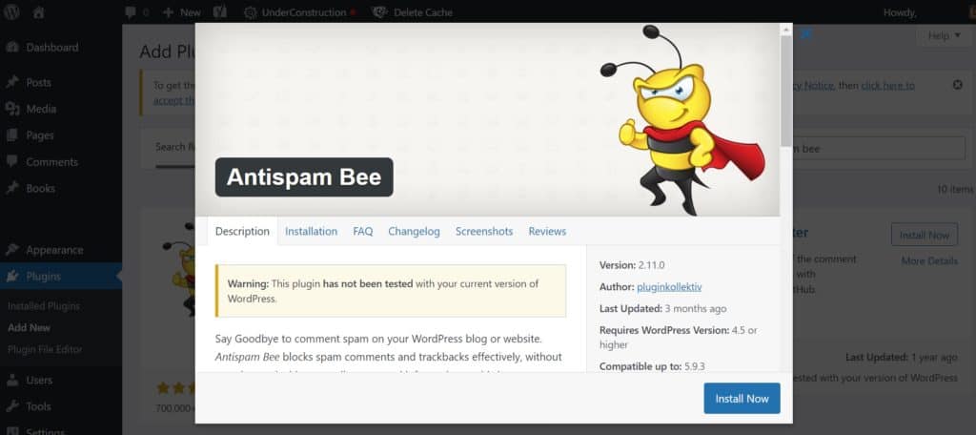Switch to the Installation tab
The width and height of the screenshot is (976, 435).
(x=312, y=231)
